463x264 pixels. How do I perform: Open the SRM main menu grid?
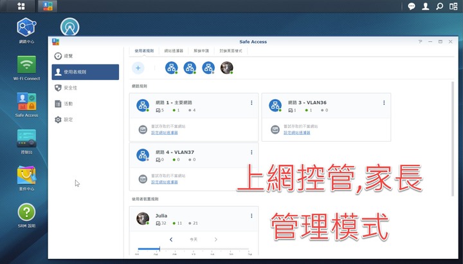[21, 6]
